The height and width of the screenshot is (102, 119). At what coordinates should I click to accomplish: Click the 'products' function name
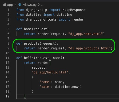coord(32,44)
